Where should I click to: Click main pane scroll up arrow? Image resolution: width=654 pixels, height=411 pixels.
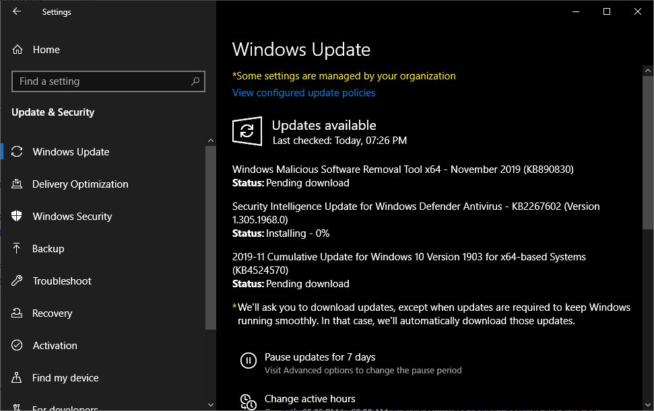pyautogui.click(x=648, y=71)
